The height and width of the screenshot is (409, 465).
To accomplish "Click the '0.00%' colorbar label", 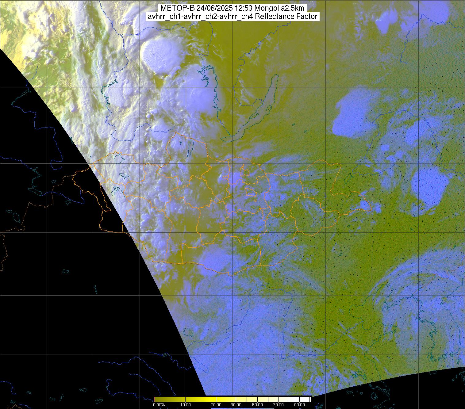I will (159, 405).
